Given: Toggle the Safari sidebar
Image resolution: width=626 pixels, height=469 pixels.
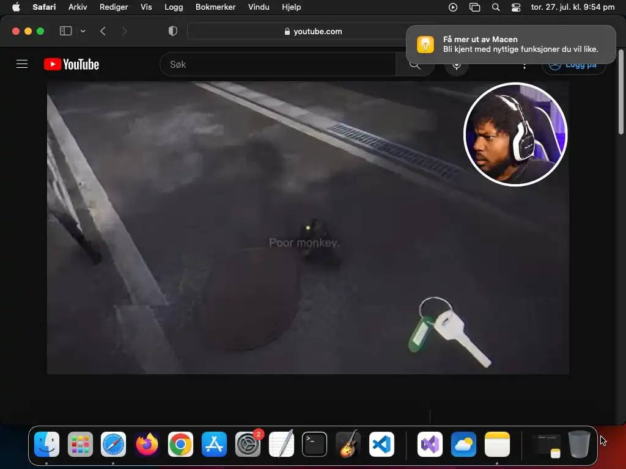Looking at the screenshot, I should 65,31.
